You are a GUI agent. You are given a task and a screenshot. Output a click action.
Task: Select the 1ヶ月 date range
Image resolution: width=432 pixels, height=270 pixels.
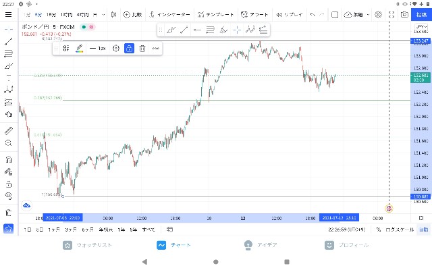[x=54, y=230]
